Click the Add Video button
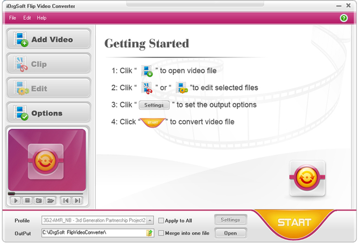 pos(48,39)
